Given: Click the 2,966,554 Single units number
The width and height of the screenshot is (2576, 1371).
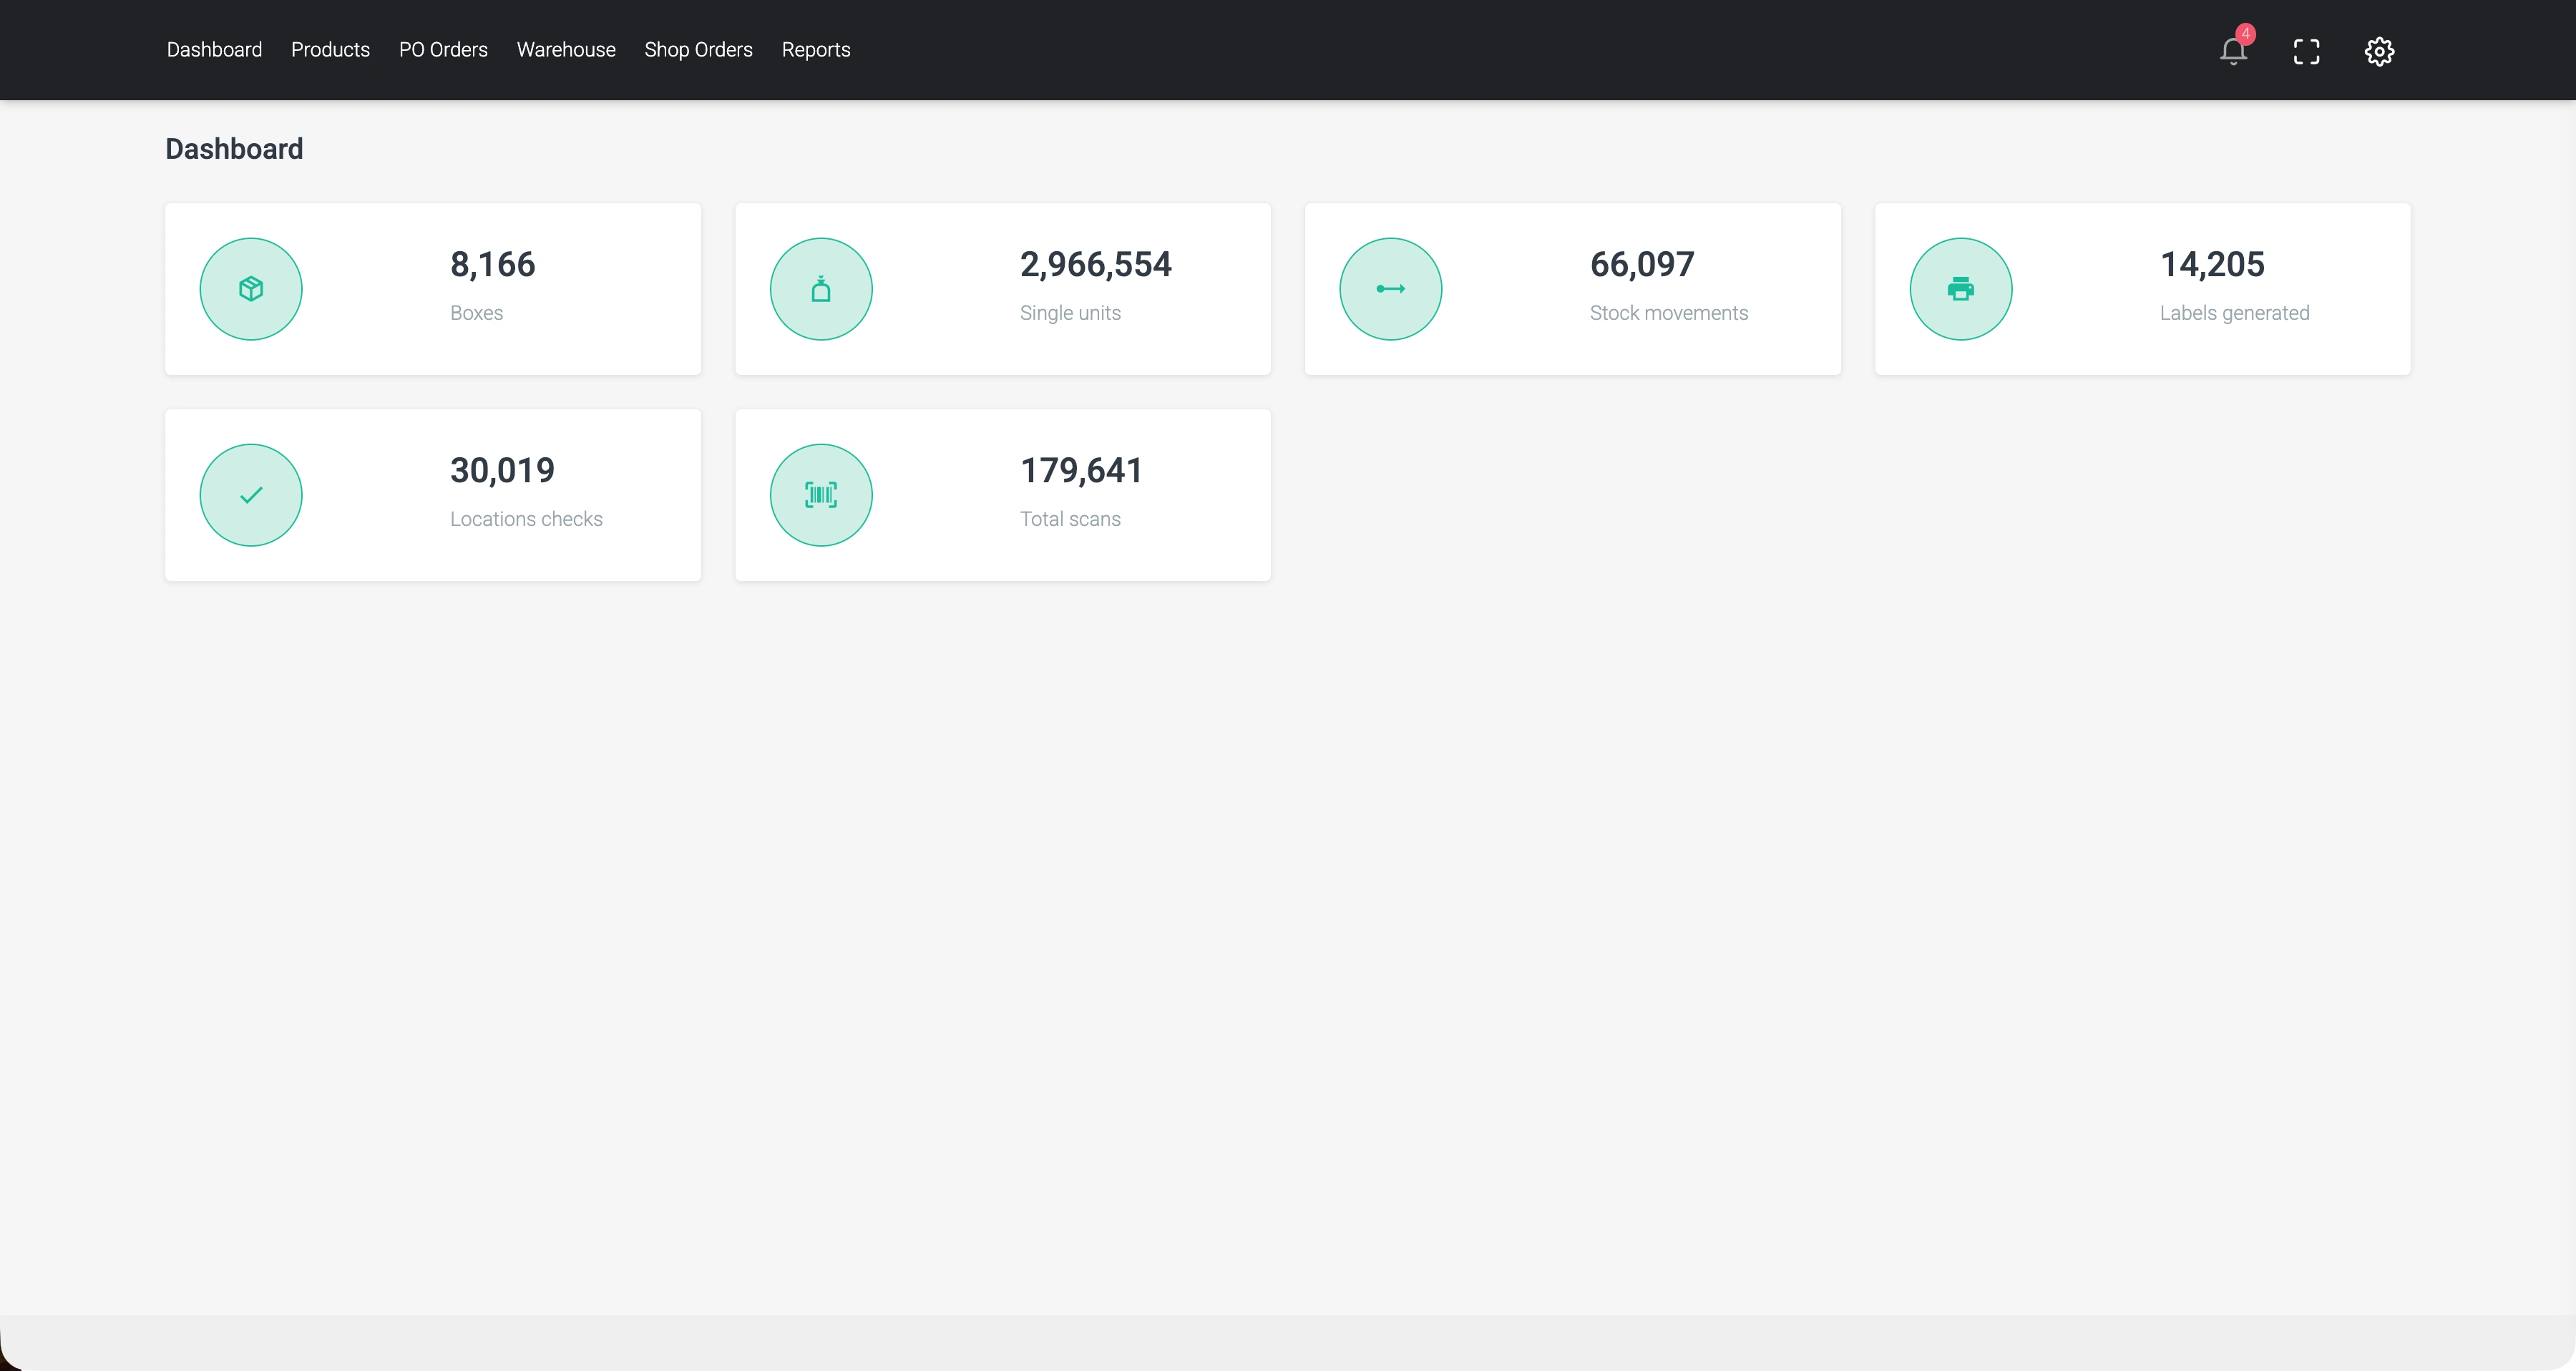Looking at the screenshot, I should tap(1095, 265).
